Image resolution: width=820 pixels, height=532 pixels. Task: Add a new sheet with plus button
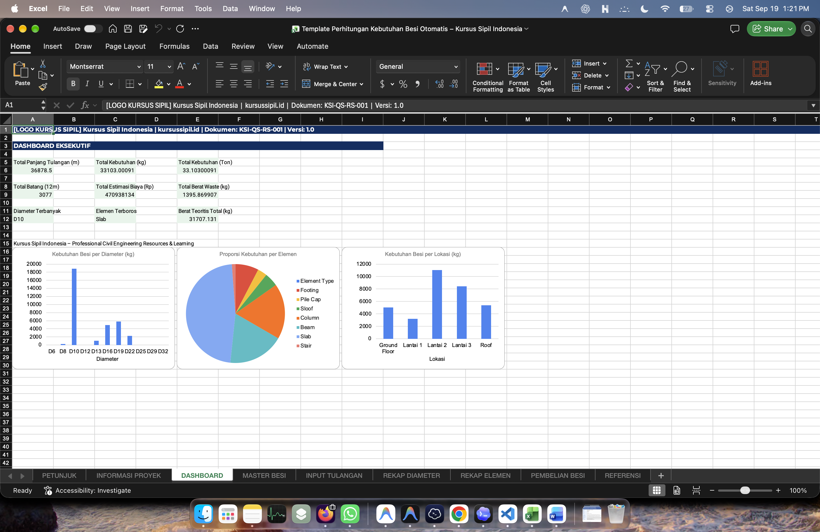pyautogui.click(x=661, y=476)
